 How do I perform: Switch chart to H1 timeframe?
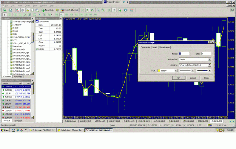[x=76, y=15]
